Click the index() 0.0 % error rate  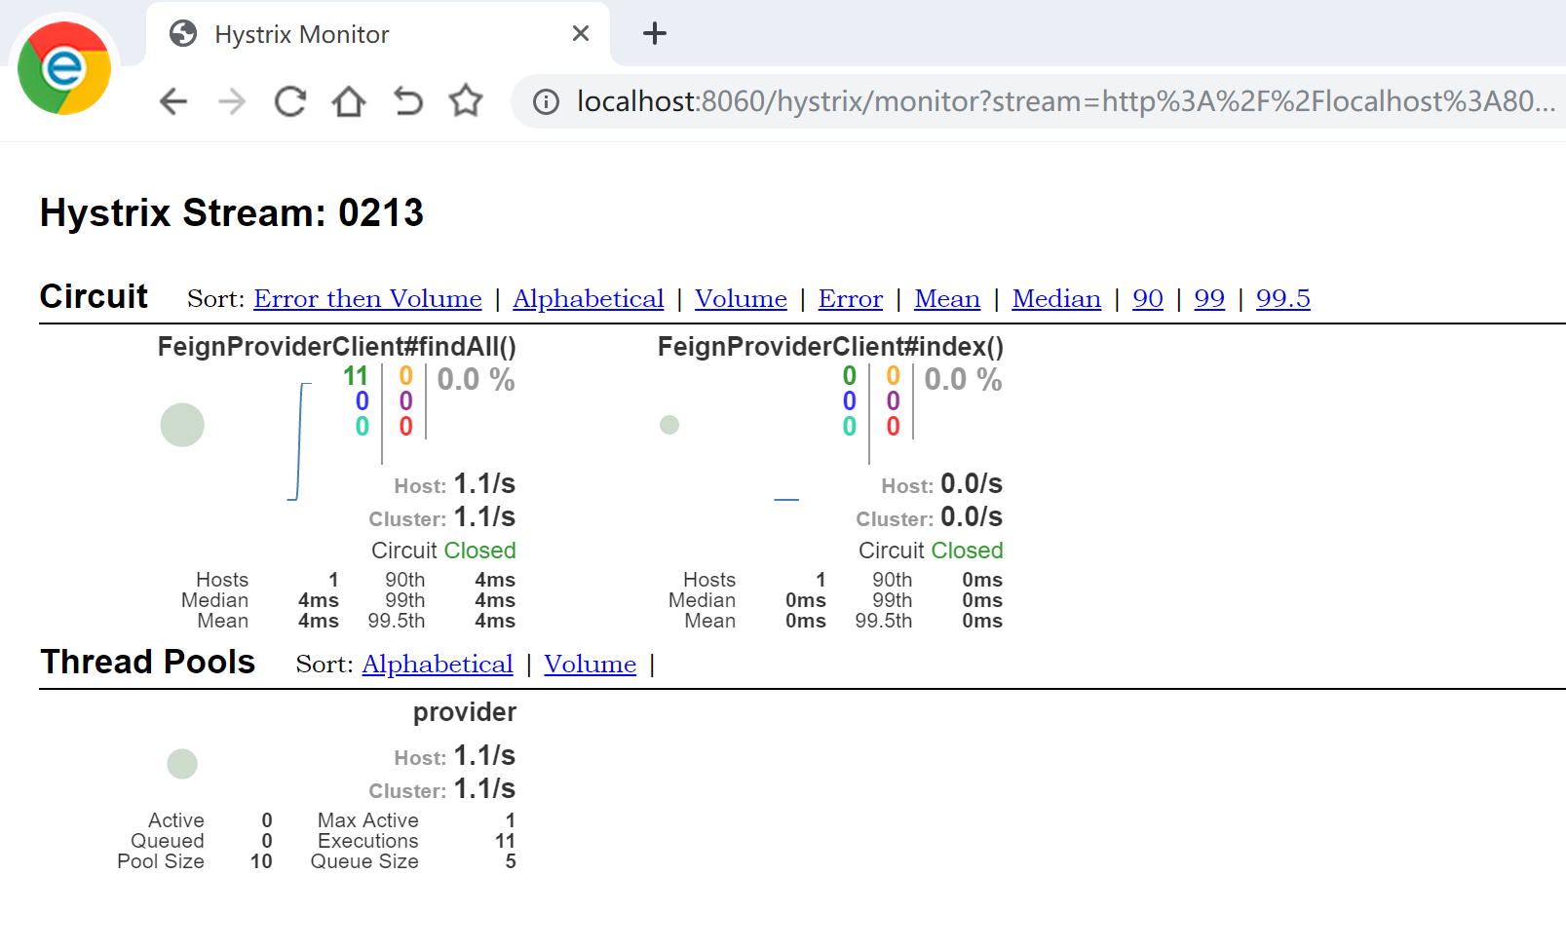[x=963, y=379]
